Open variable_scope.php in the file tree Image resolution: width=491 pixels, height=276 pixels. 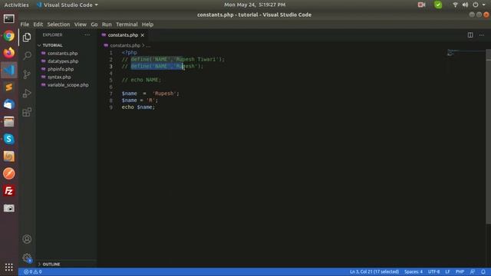click(68, 85)
